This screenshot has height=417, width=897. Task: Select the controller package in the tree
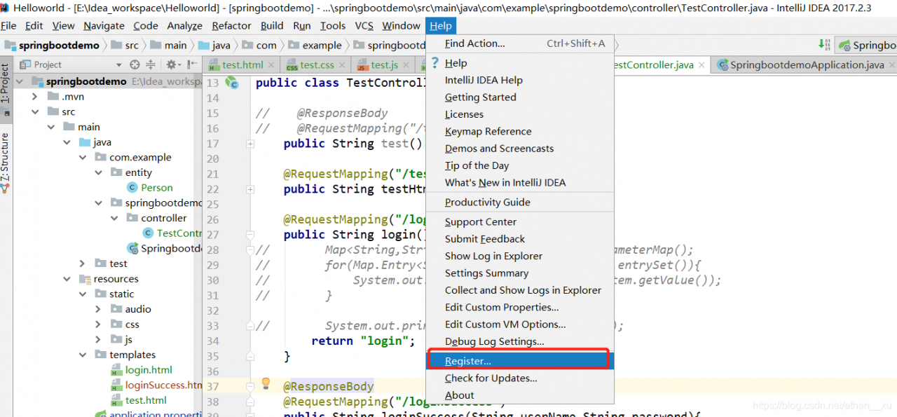point(164,218)
